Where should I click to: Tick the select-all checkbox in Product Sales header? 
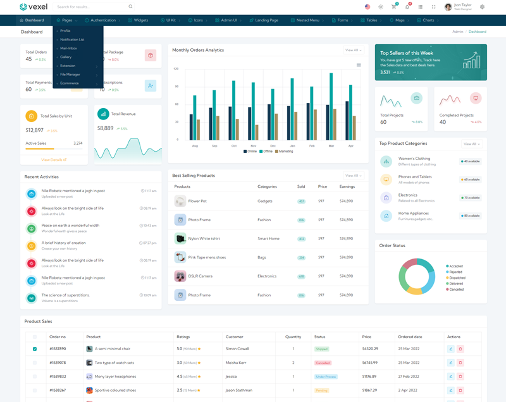click(x=35, y=337)
